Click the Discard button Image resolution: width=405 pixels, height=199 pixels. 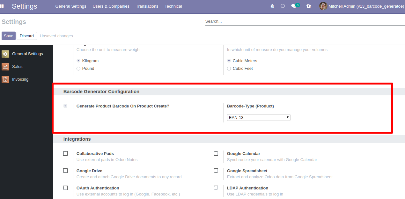27,36
